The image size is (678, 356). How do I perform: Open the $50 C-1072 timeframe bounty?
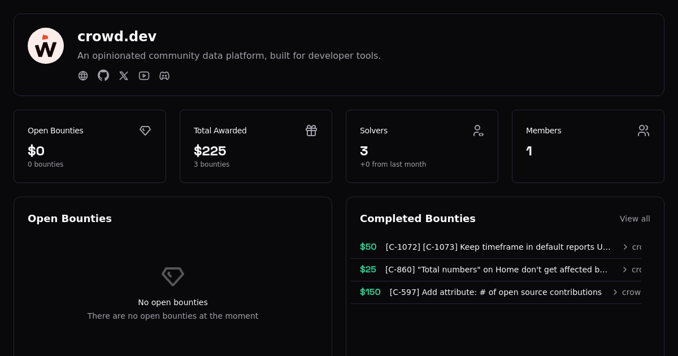coord(497,247)
